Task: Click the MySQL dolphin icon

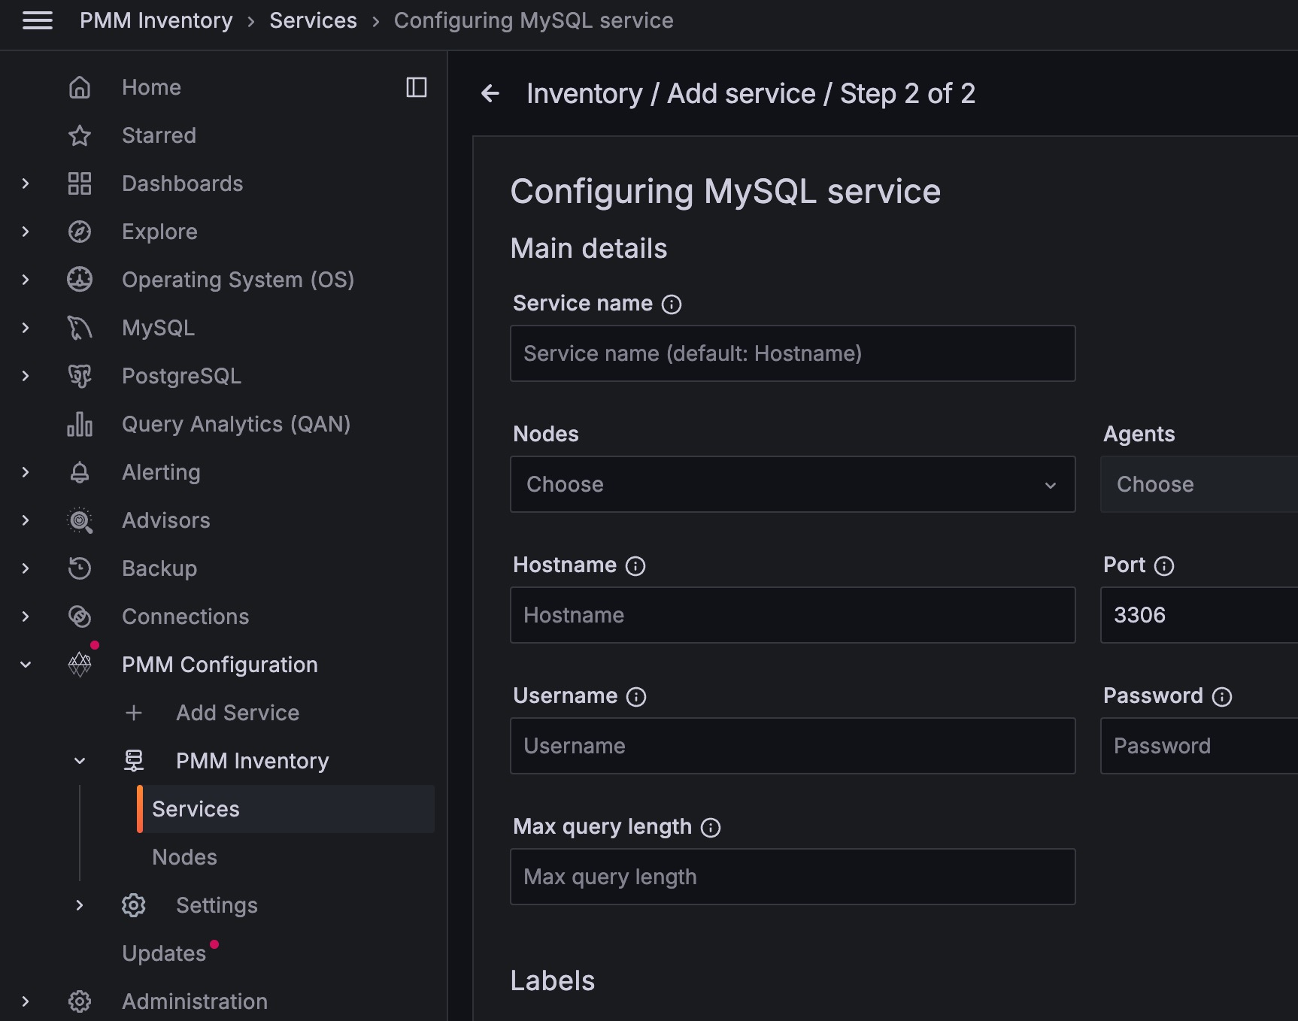Action: click(x=80, y=328)
